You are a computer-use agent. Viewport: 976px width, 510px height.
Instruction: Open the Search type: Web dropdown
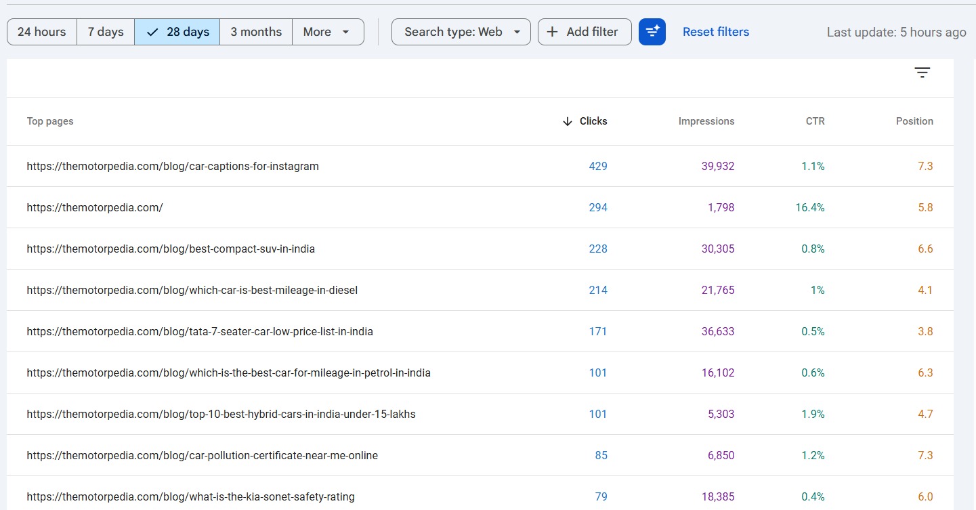click(461, 32)
